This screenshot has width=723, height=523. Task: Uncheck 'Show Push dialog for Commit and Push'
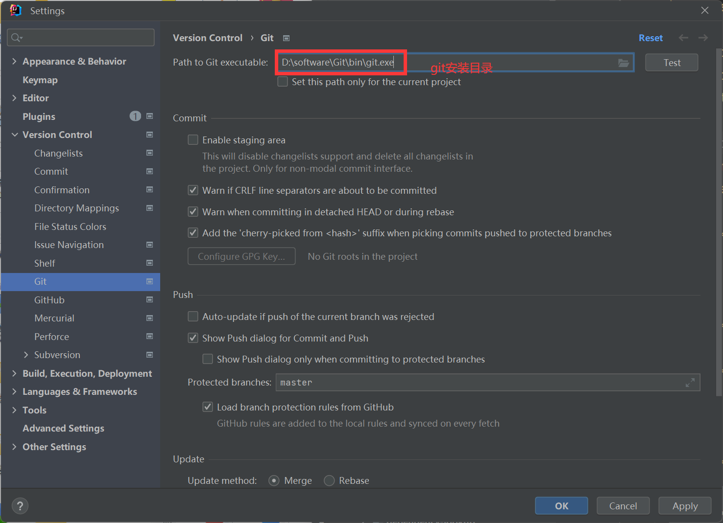pos(193,338)
